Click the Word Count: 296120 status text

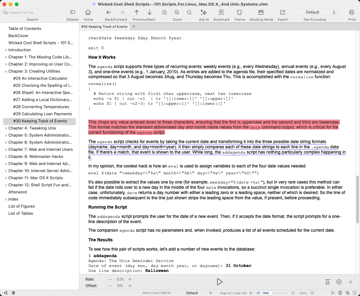[157, 293]
